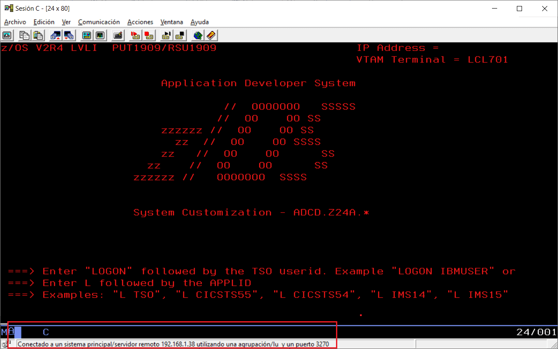Screen dimensions: 558x349
Task: Open the Ventana menu
Action: point(171,22)
